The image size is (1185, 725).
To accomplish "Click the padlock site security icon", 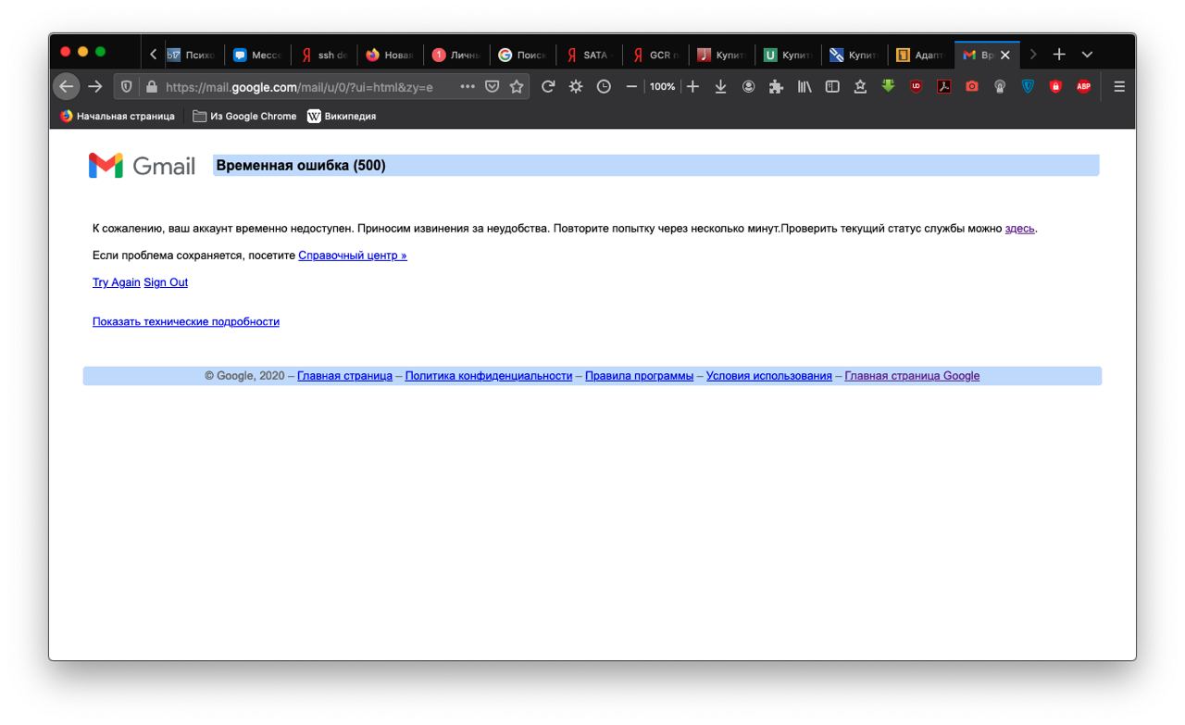I will tap(153, 86).
